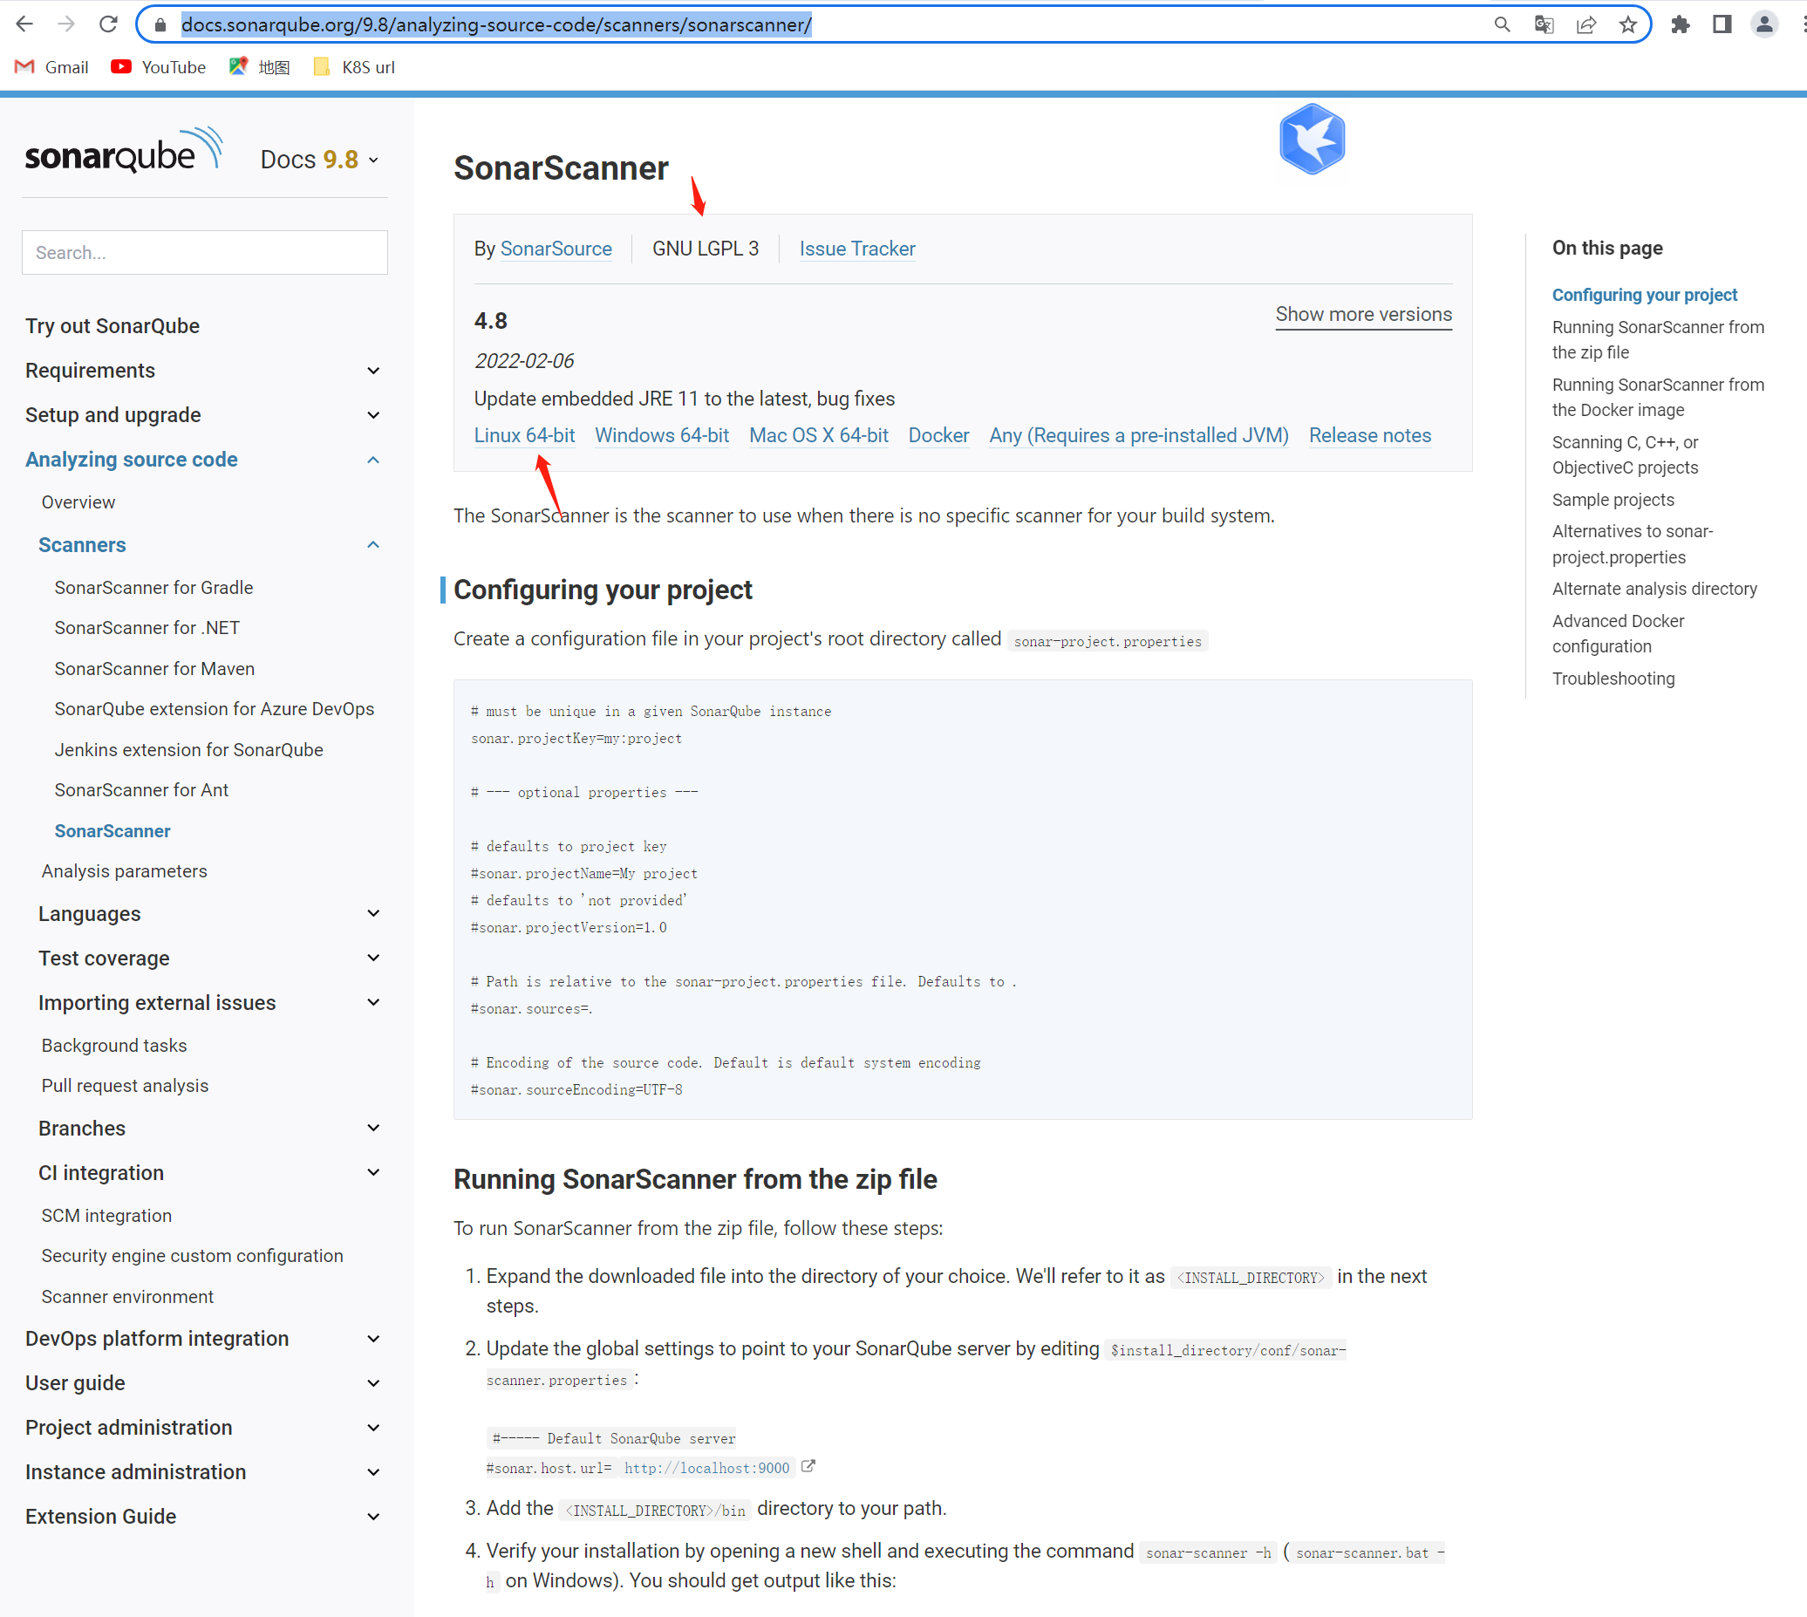1807x1617 pixels.
Task: Click the share page icon
Action: pos(1585,24)
